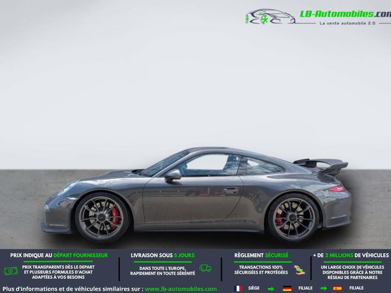Click the grey Porsche car photo
The height and width of the screenshot is (293, 391).
[x=196, y=195]
